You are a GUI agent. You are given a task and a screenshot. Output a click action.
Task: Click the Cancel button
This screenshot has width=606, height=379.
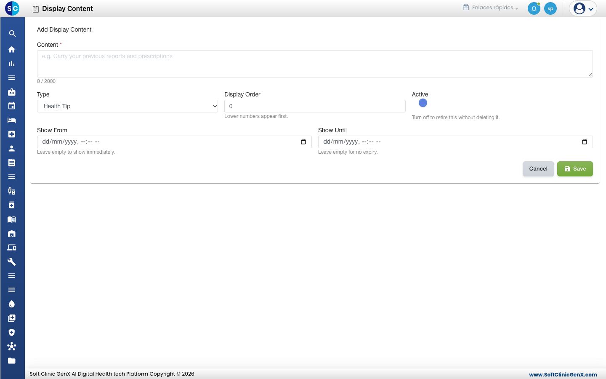(538, 169)
